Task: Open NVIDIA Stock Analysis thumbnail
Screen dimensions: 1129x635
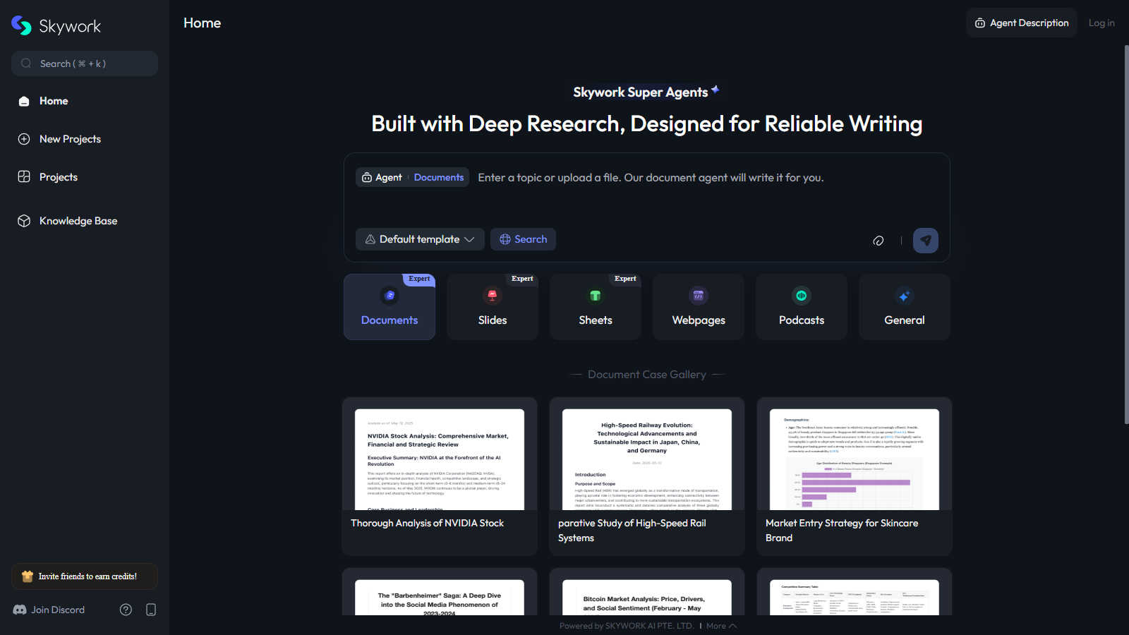Action: (440, 459)
